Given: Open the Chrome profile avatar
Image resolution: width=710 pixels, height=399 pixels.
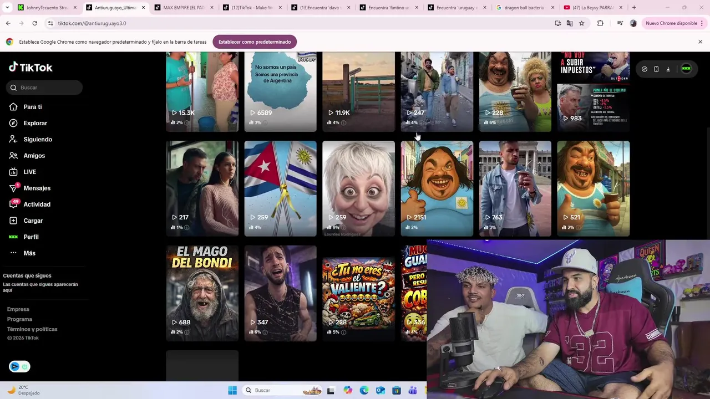Looking at the screenshot, I should pyautogui.click(x=633, y=23).
